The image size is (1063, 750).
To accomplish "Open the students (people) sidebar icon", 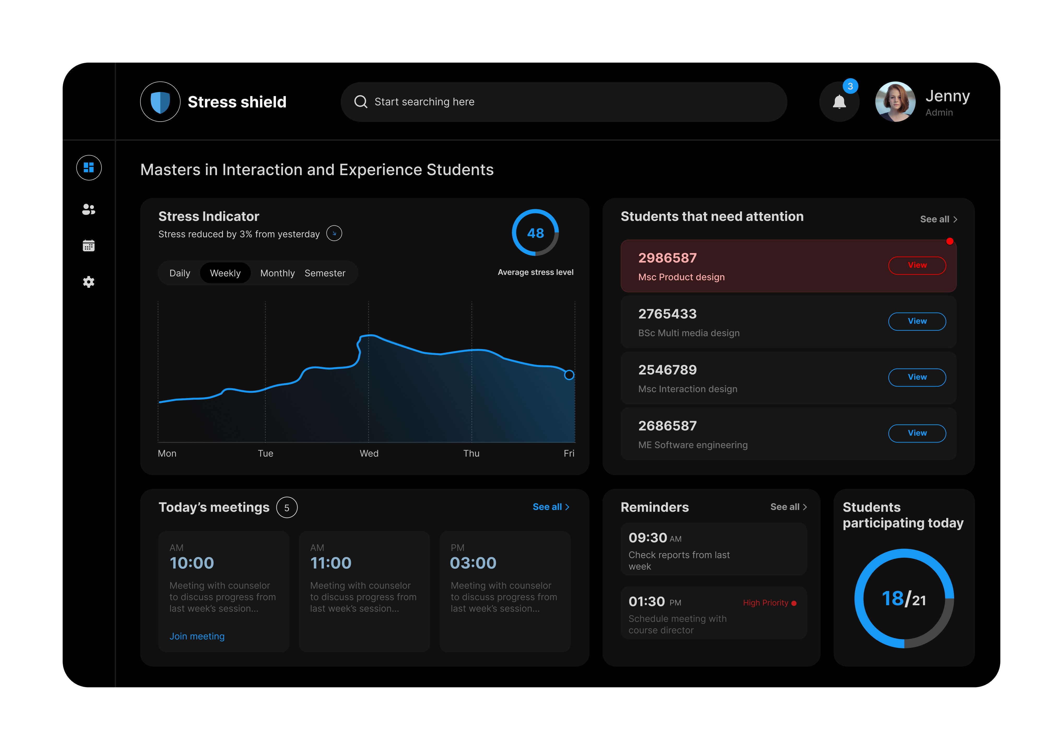I will tap(89, 209).
